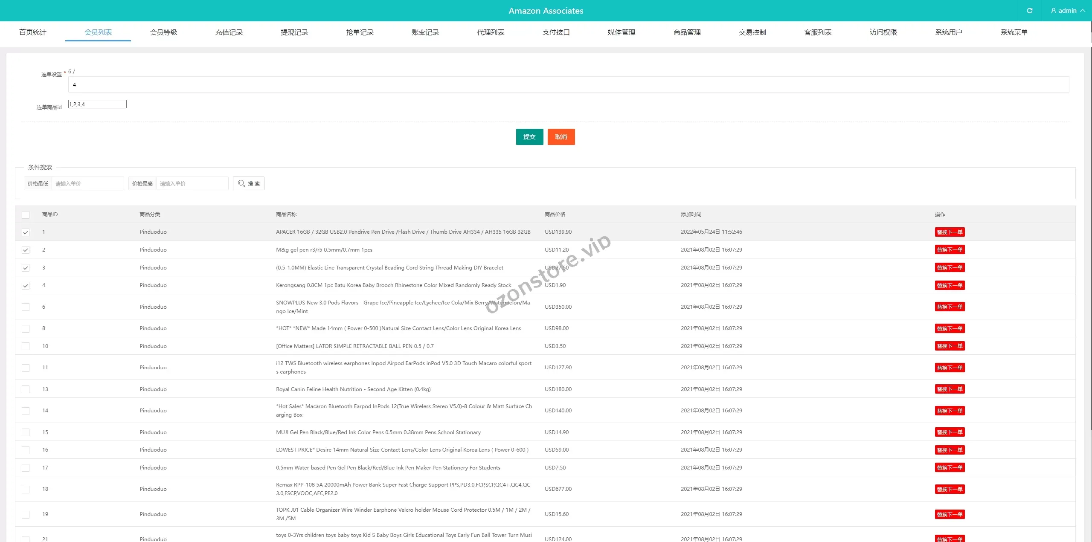Click into the 价格最高 input field
This screenshot has width=1092, height=542.
pos(192,183)
